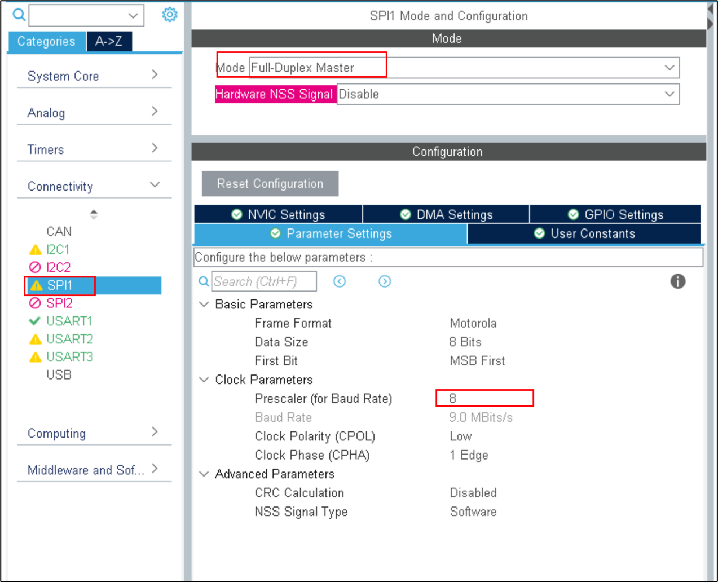This screenshot has height=582, width=718.
Task: Open the Mode dropdown Full-Duplex Master
Action: [x=464, y=68]
